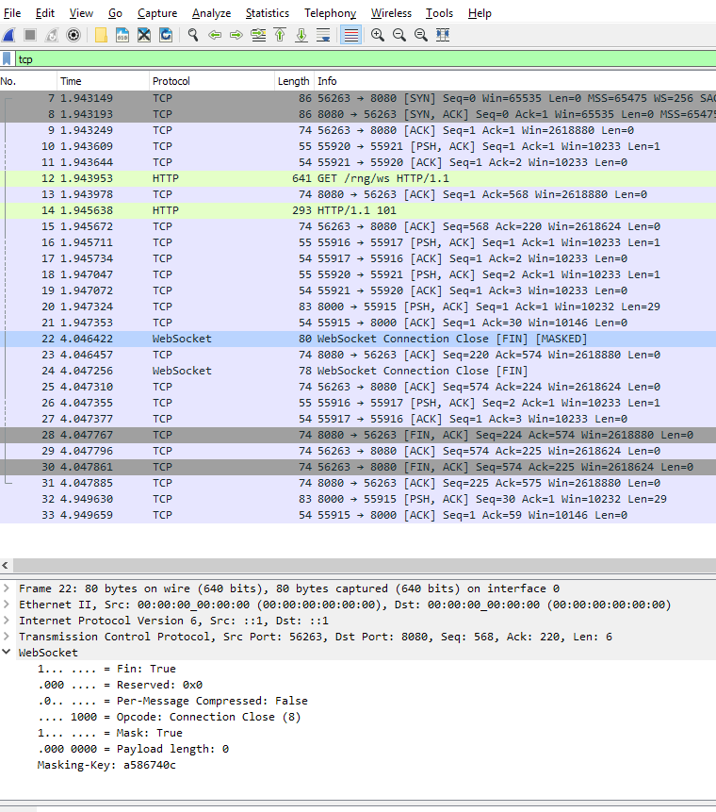Select the Mask: True field
The image size is (716, 812).
pyautogui.click(x=109, y=733)
